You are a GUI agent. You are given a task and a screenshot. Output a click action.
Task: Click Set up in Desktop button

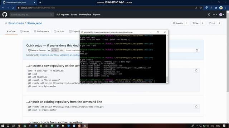37,50
